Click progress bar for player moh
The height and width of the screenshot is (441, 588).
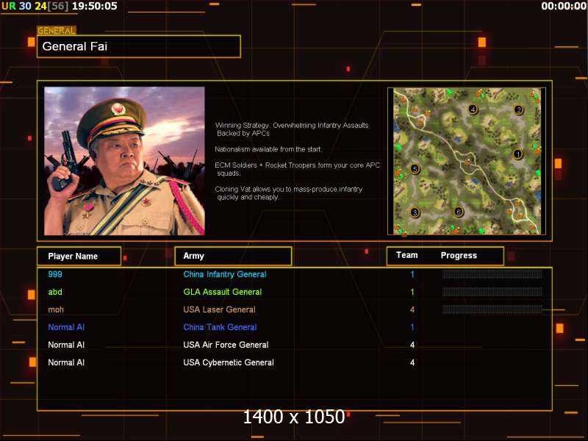click(492, 309)
